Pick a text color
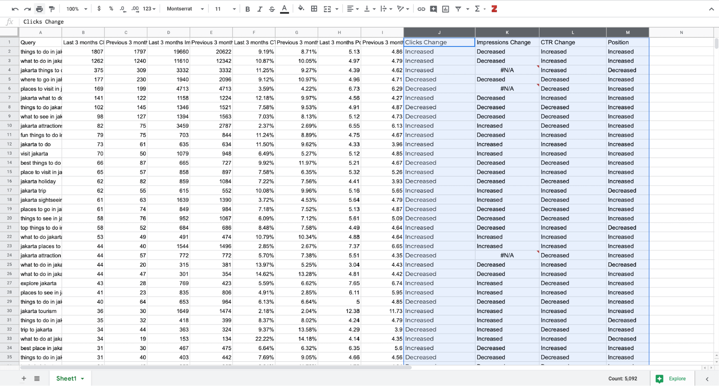This screenshot has width=719, height=386. [x=285, y=9]
